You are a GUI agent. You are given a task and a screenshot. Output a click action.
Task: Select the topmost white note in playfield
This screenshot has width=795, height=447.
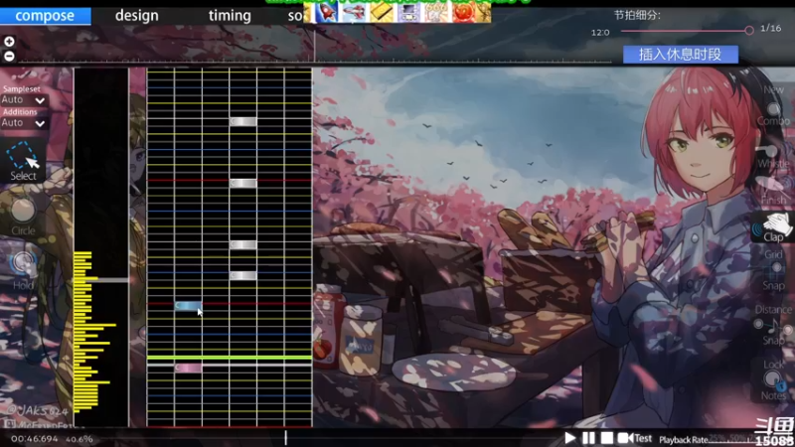242,121
